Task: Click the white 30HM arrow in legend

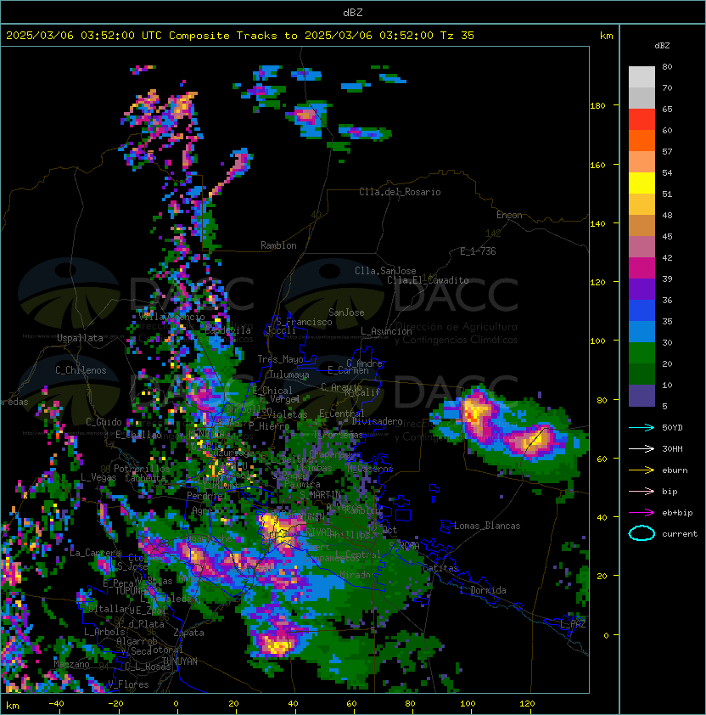Action: pyautogui.click(x=642, y=448)
